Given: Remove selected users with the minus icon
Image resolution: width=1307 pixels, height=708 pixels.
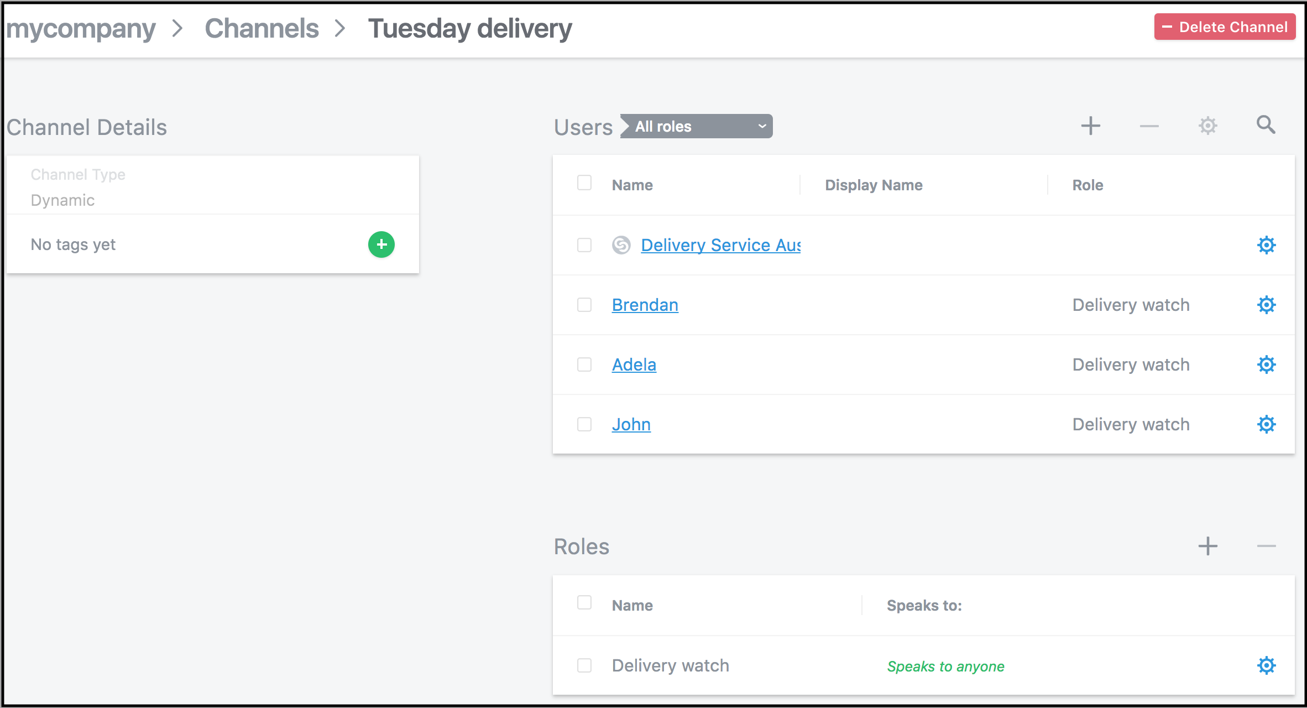Looking at the screenshot, I should coord(1149,126).
